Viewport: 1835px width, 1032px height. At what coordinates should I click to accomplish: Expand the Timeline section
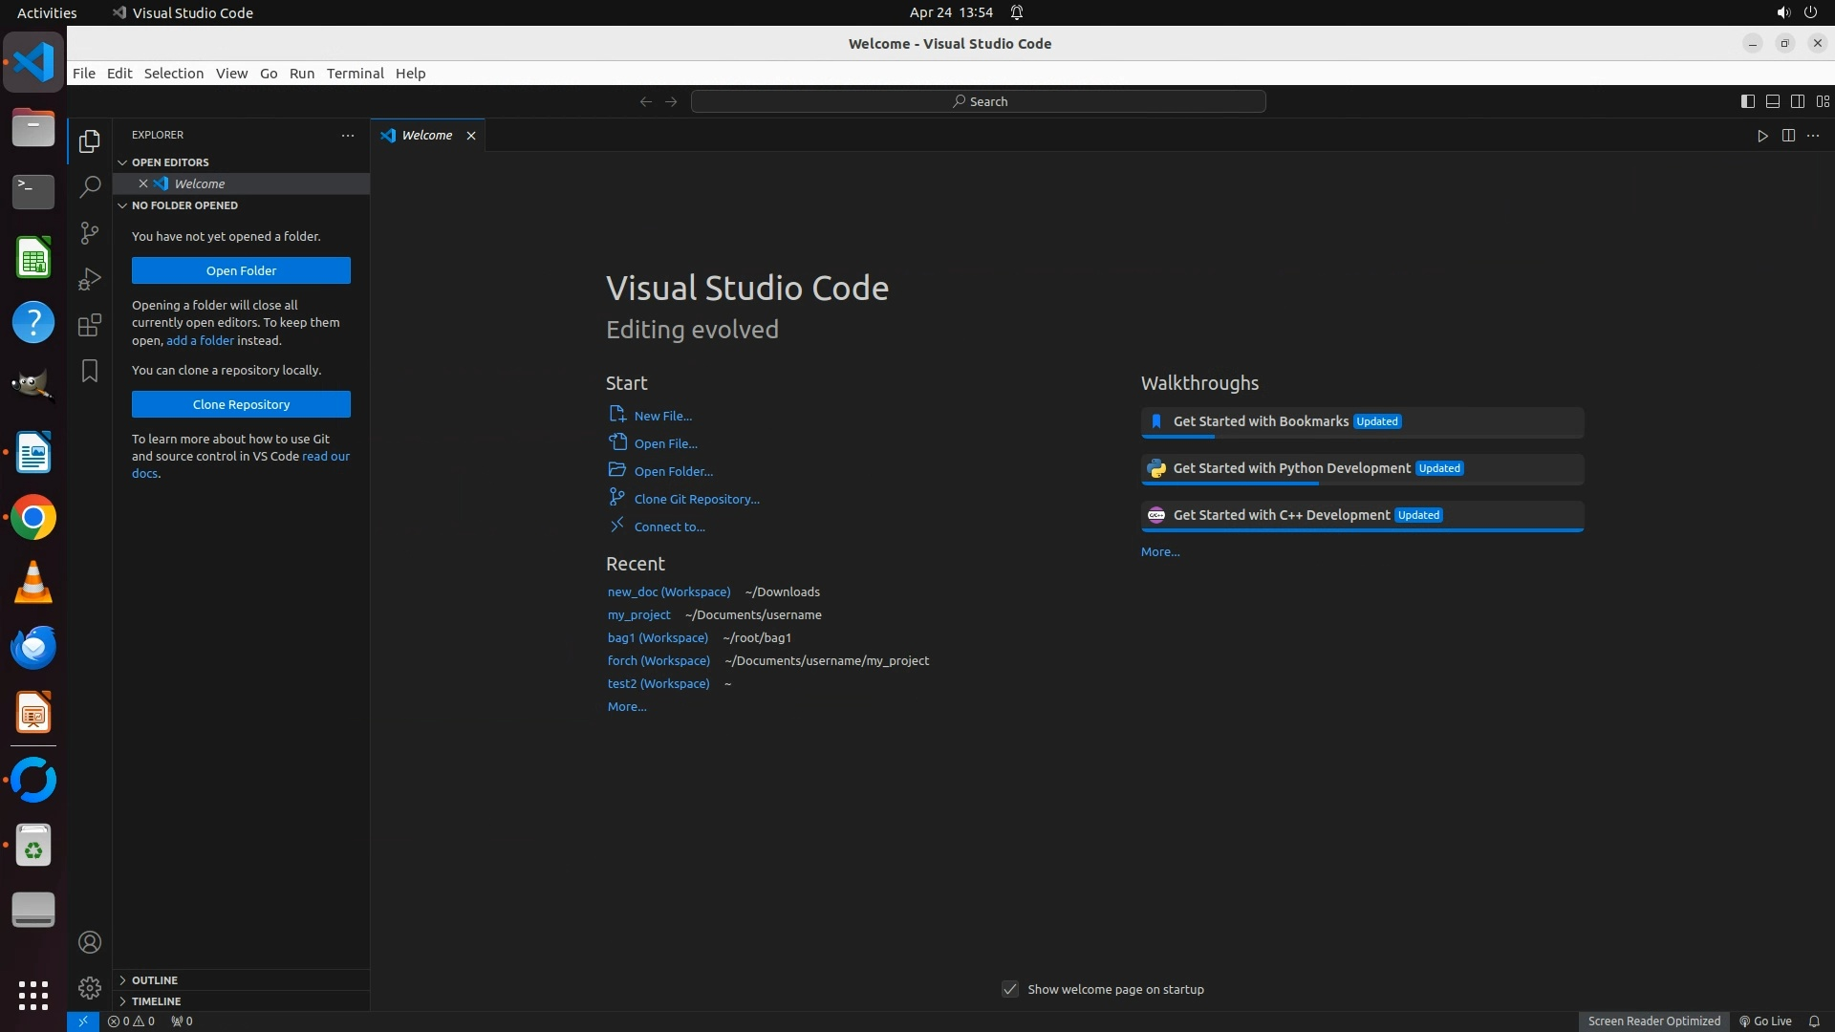(156, 1001)
